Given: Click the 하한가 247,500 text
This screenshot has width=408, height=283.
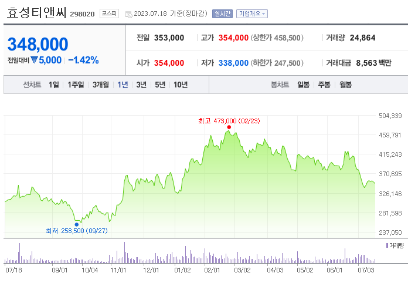Looking at the screenshot, I should 277,63.
